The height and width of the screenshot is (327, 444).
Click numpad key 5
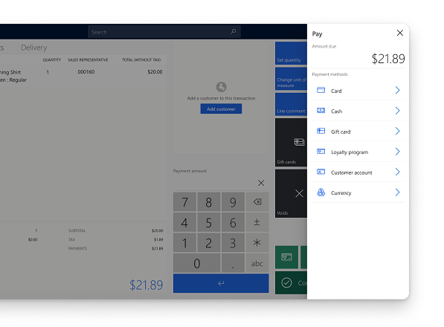209,222
